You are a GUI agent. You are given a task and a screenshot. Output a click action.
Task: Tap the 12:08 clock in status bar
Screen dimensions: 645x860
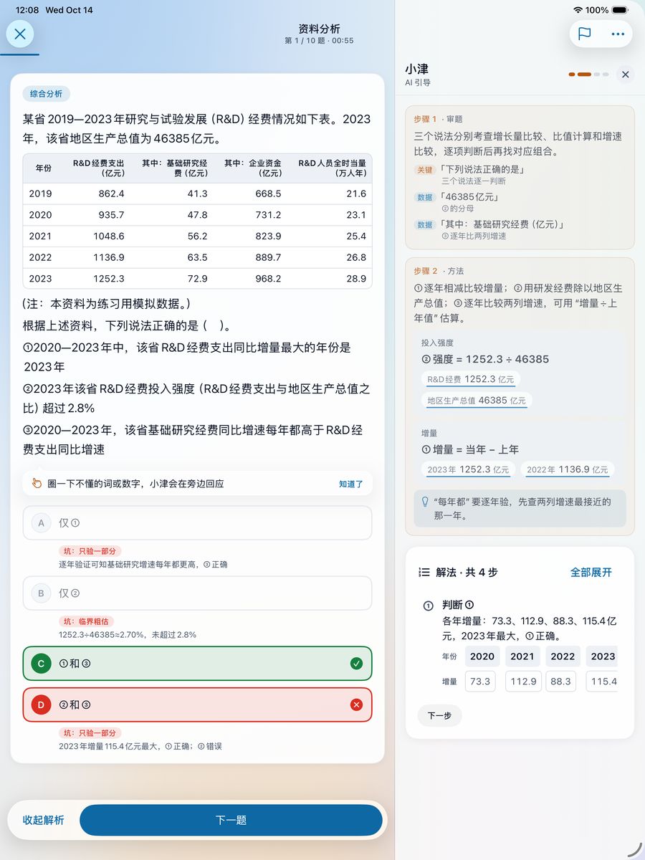click(x=27, y=10)
